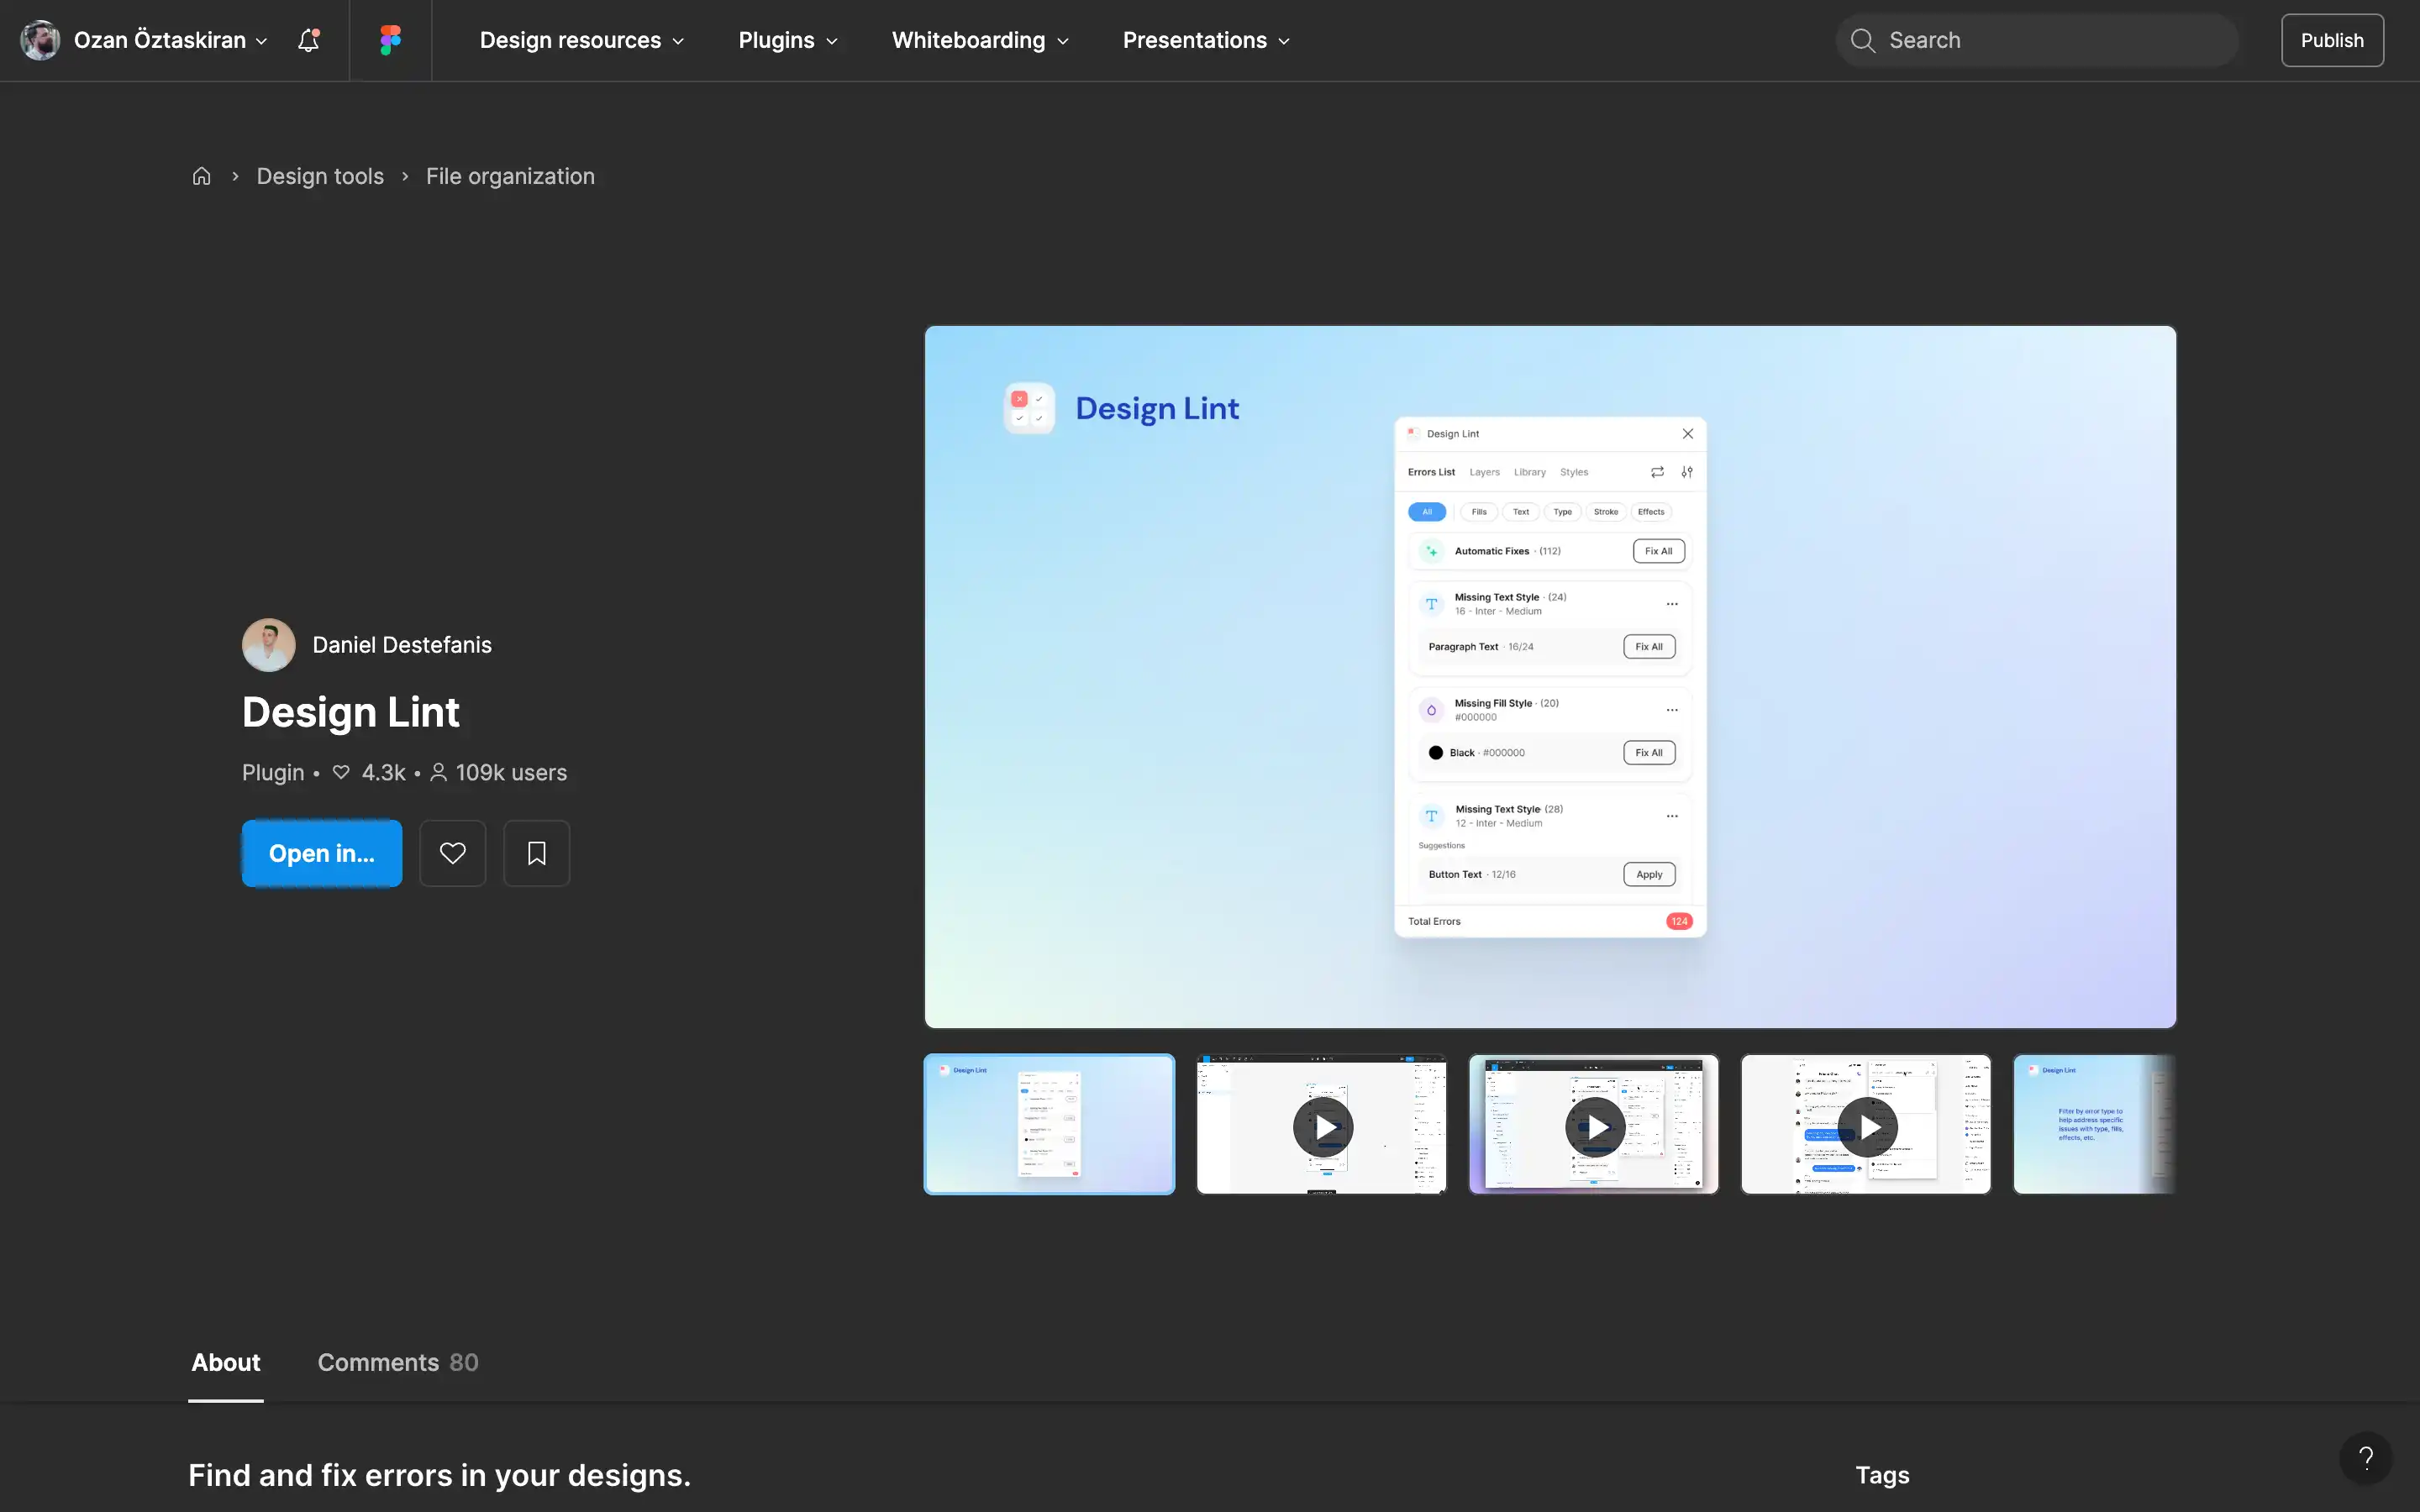The image size is (2420, 1512).
Task: Open the notifications bell
Action: (309, 40)
